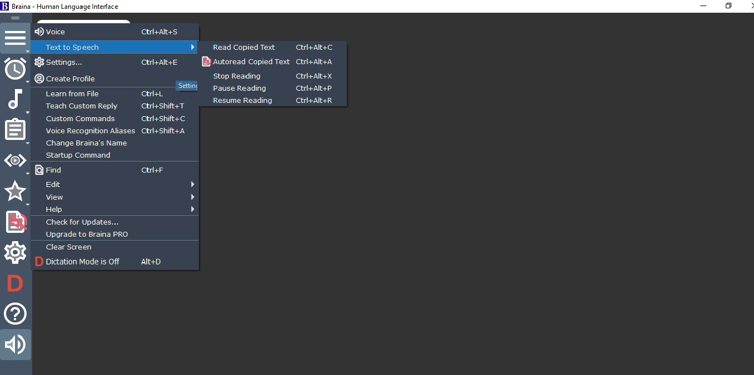Click the clipboard notes sidebar icon
The image size is (754, 375).
pos(15,129)
